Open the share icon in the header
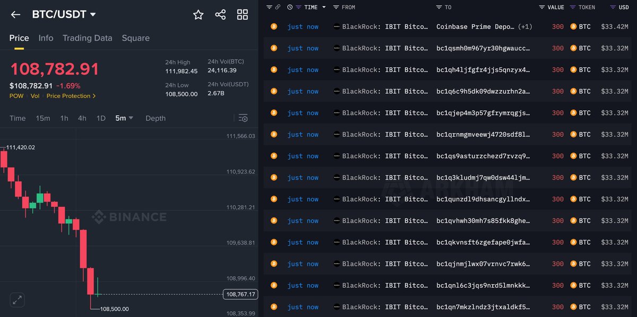 (x=220, y=15)
